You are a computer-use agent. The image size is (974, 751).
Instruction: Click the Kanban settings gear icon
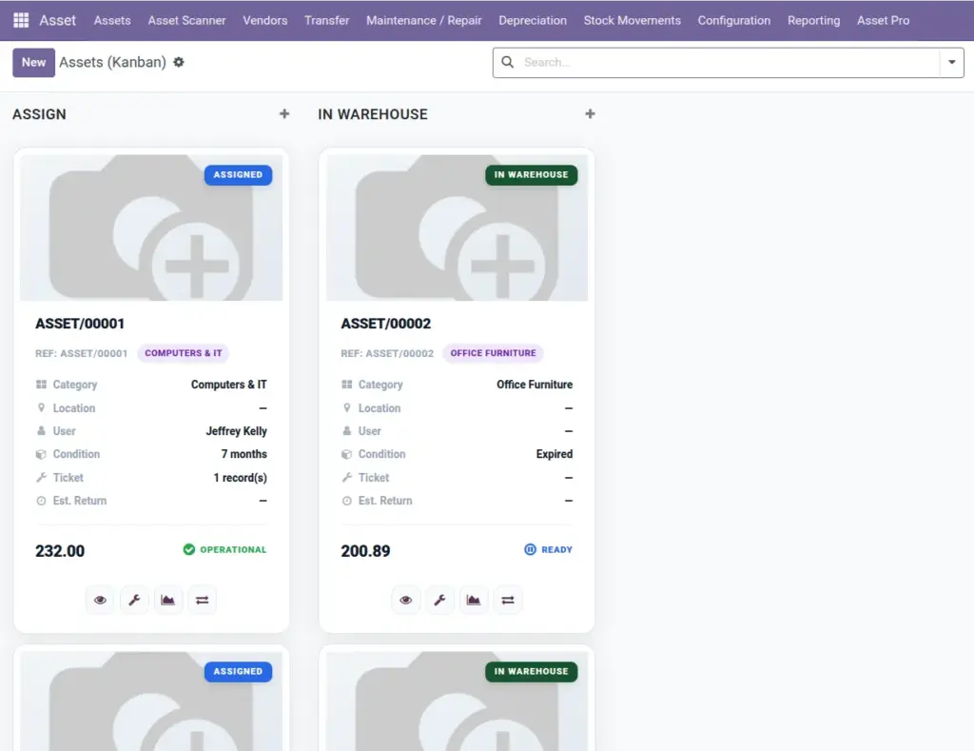click(179, 62)
